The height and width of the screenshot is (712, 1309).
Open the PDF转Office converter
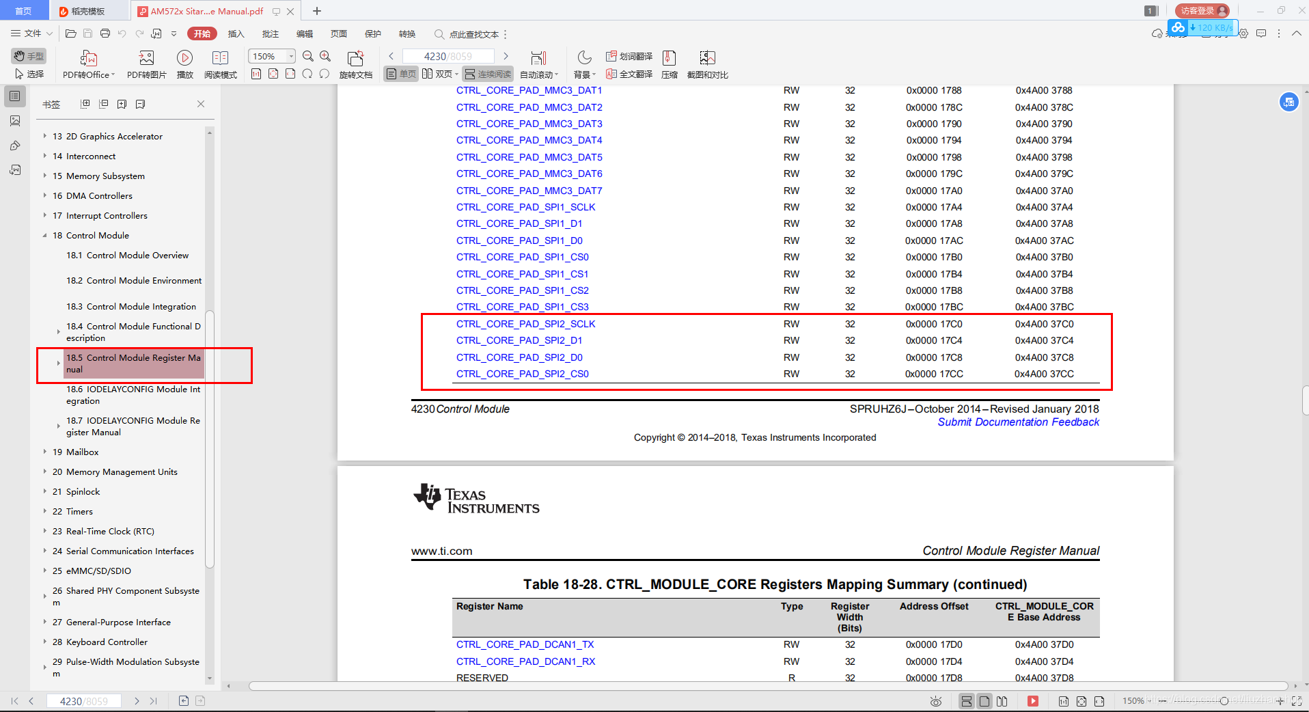pos(89,64)
